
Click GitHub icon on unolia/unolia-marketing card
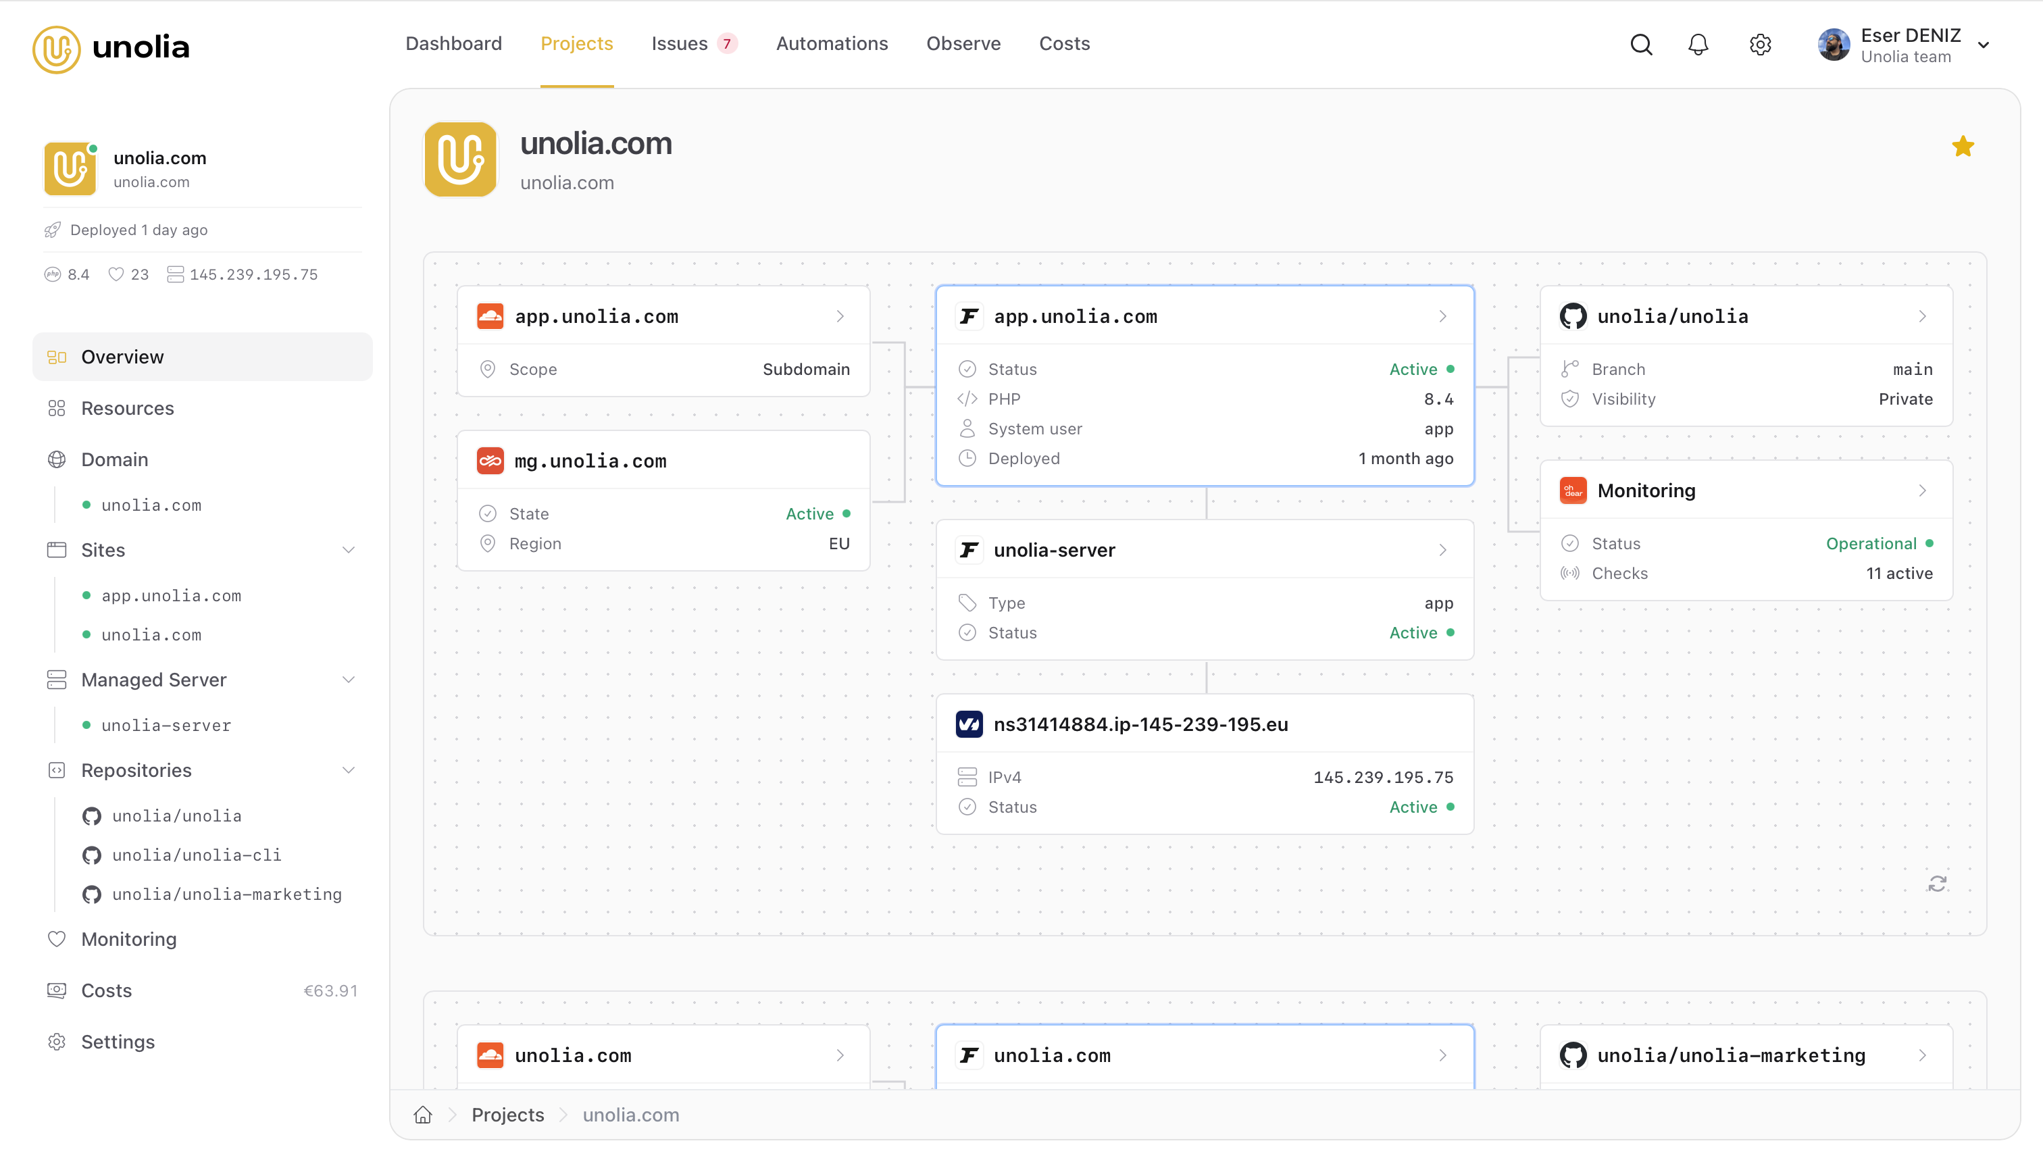[x=1573, y=1055]
